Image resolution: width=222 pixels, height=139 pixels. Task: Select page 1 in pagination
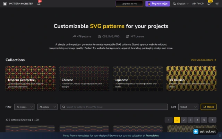click(177, 120)
